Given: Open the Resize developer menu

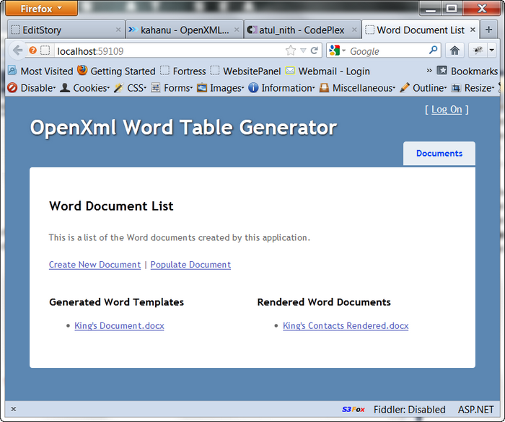Looking at the screenshot, I should (473, 87).
